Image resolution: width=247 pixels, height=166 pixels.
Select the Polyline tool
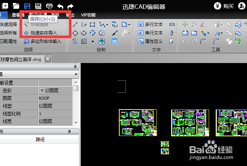102,25
